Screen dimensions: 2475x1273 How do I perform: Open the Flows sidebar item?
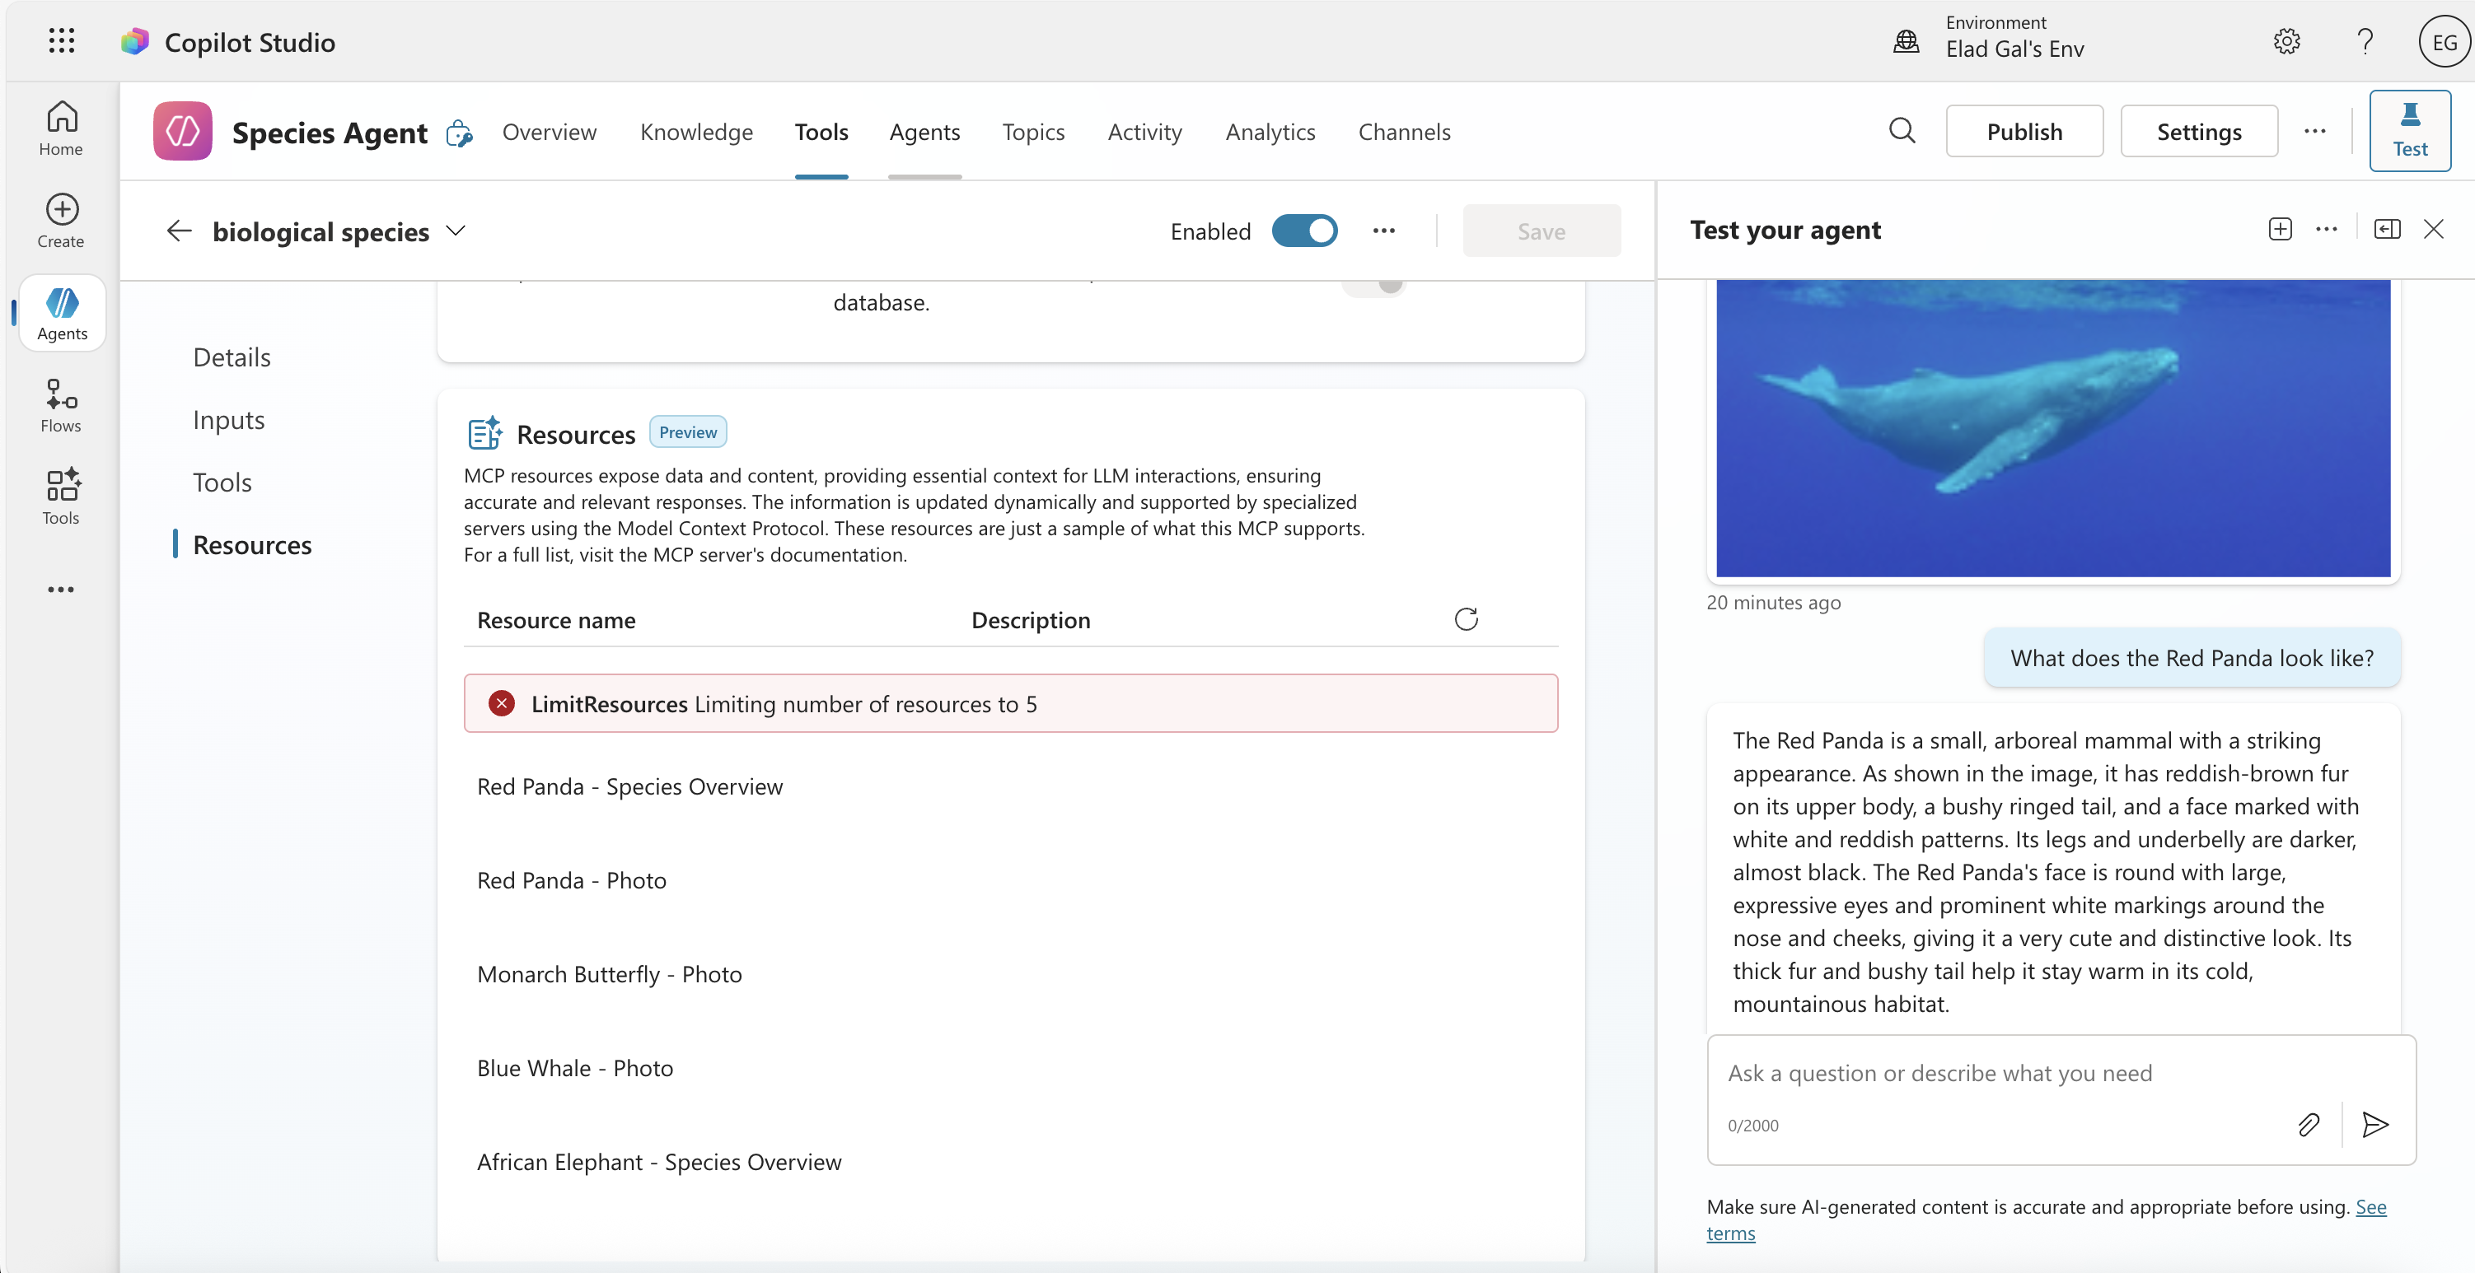[60, 405]
